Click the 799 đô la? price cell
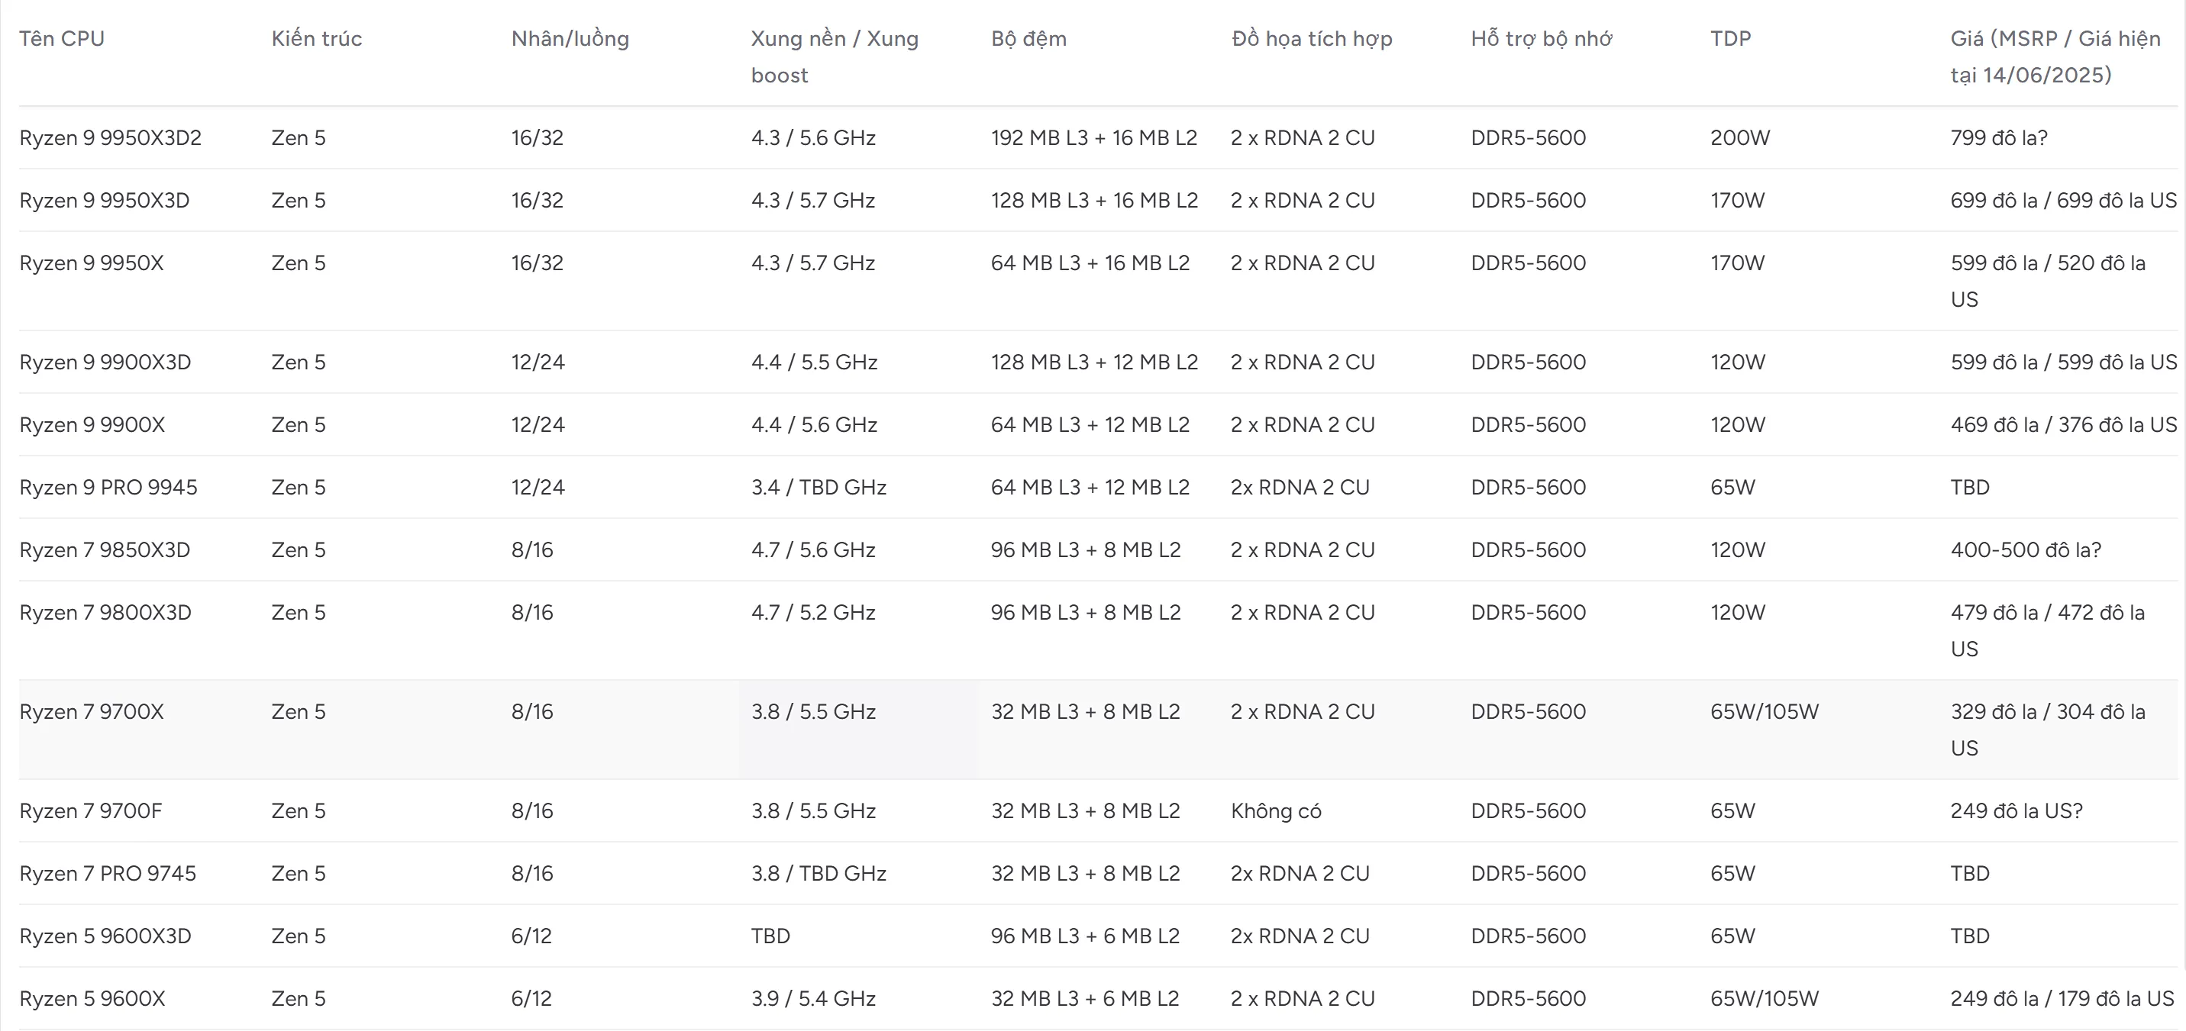This screenshot has height=1031, width=2186. (1998, 138)
